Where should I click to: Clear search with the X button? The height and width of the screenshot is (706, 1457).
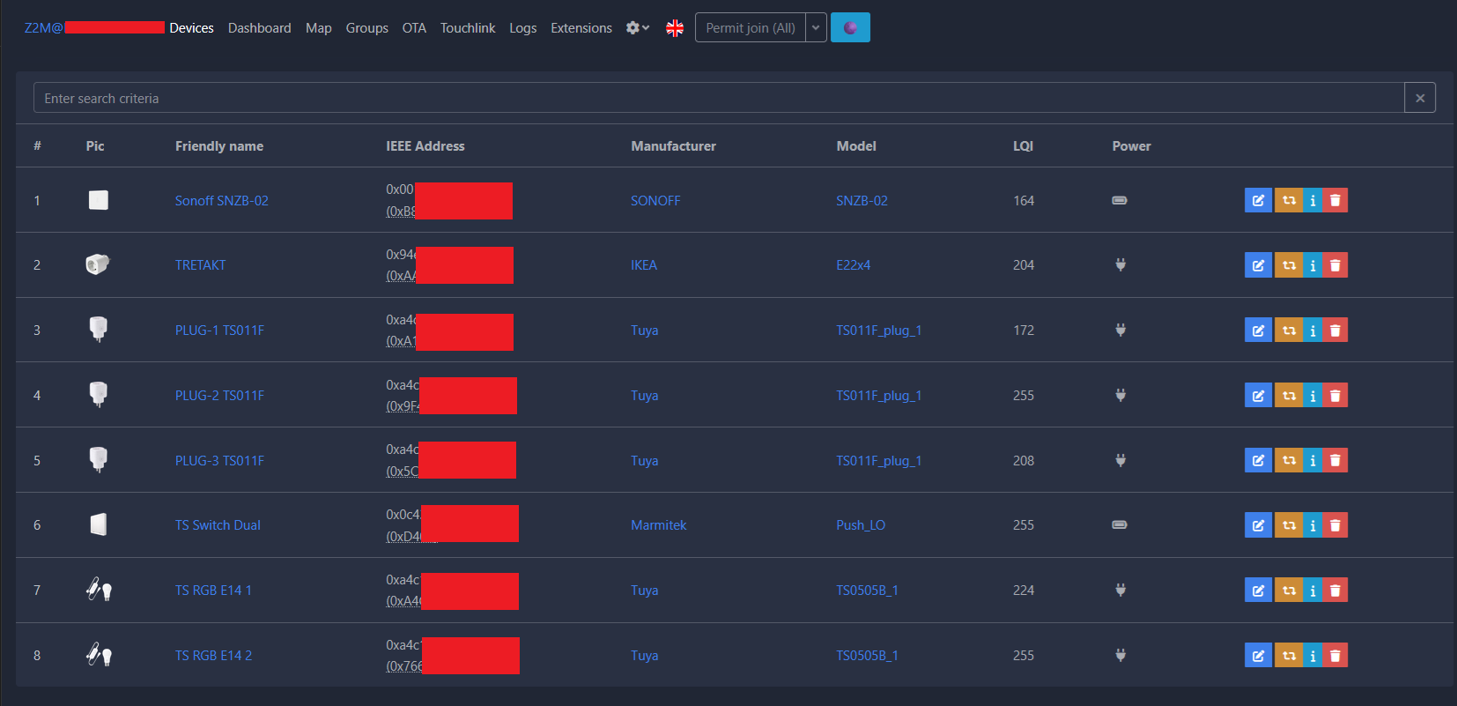pyautogui.click(x=1420, y=99)
